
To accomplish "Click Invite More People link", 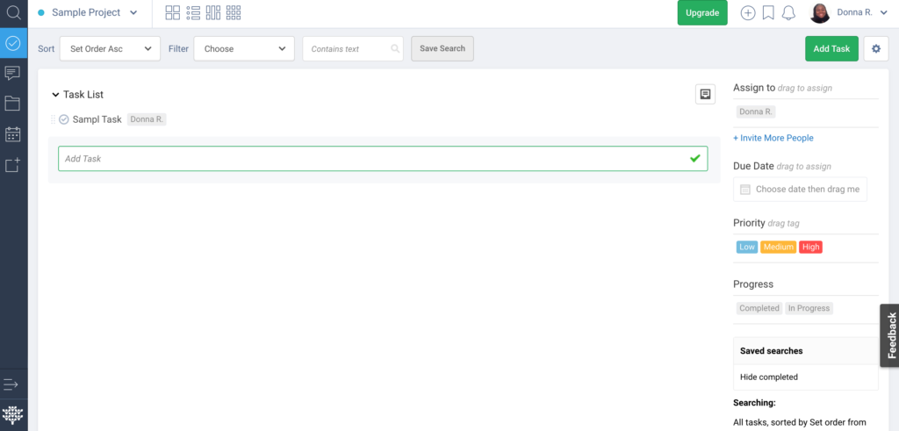I will click(x=773, y=138).
